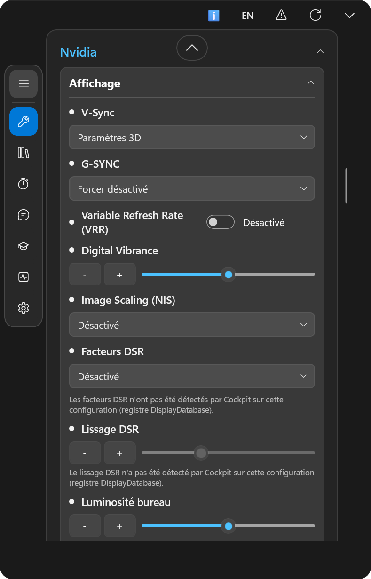This screenshot has height=579, width=371.
Task: Open the settings gear sidebar icon
Action: (x=24, y=308)
